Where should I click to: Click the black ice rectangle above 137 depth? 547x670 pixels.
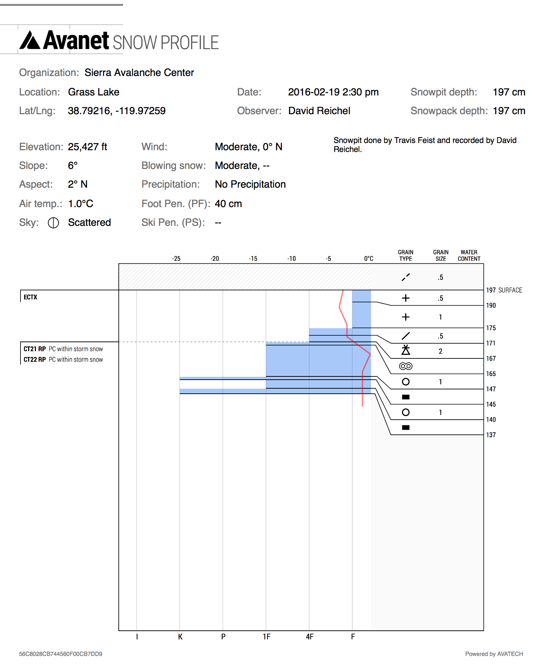pyautogui.click(x=406, y=428)
